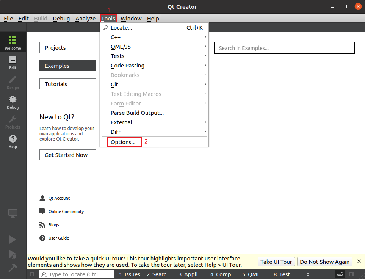Switch to Welcome mode in sidebar
This screenshot has height=279, width=365.
coord(13,42)
